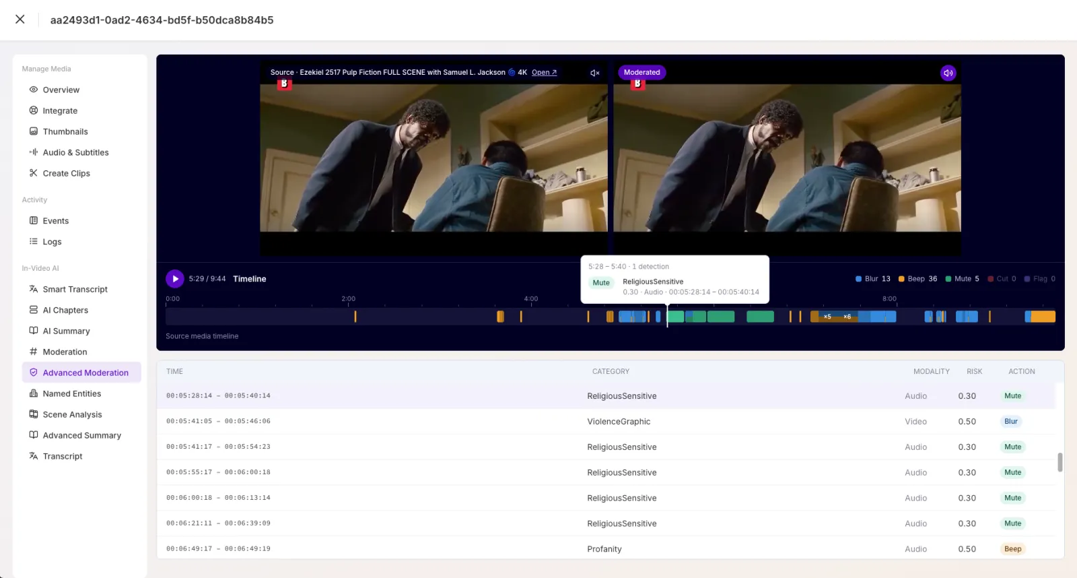The width and height of the screenshot is (1077, 578).
Task: Click the x6 cluster on timeline
Action: tap(847, 317)
